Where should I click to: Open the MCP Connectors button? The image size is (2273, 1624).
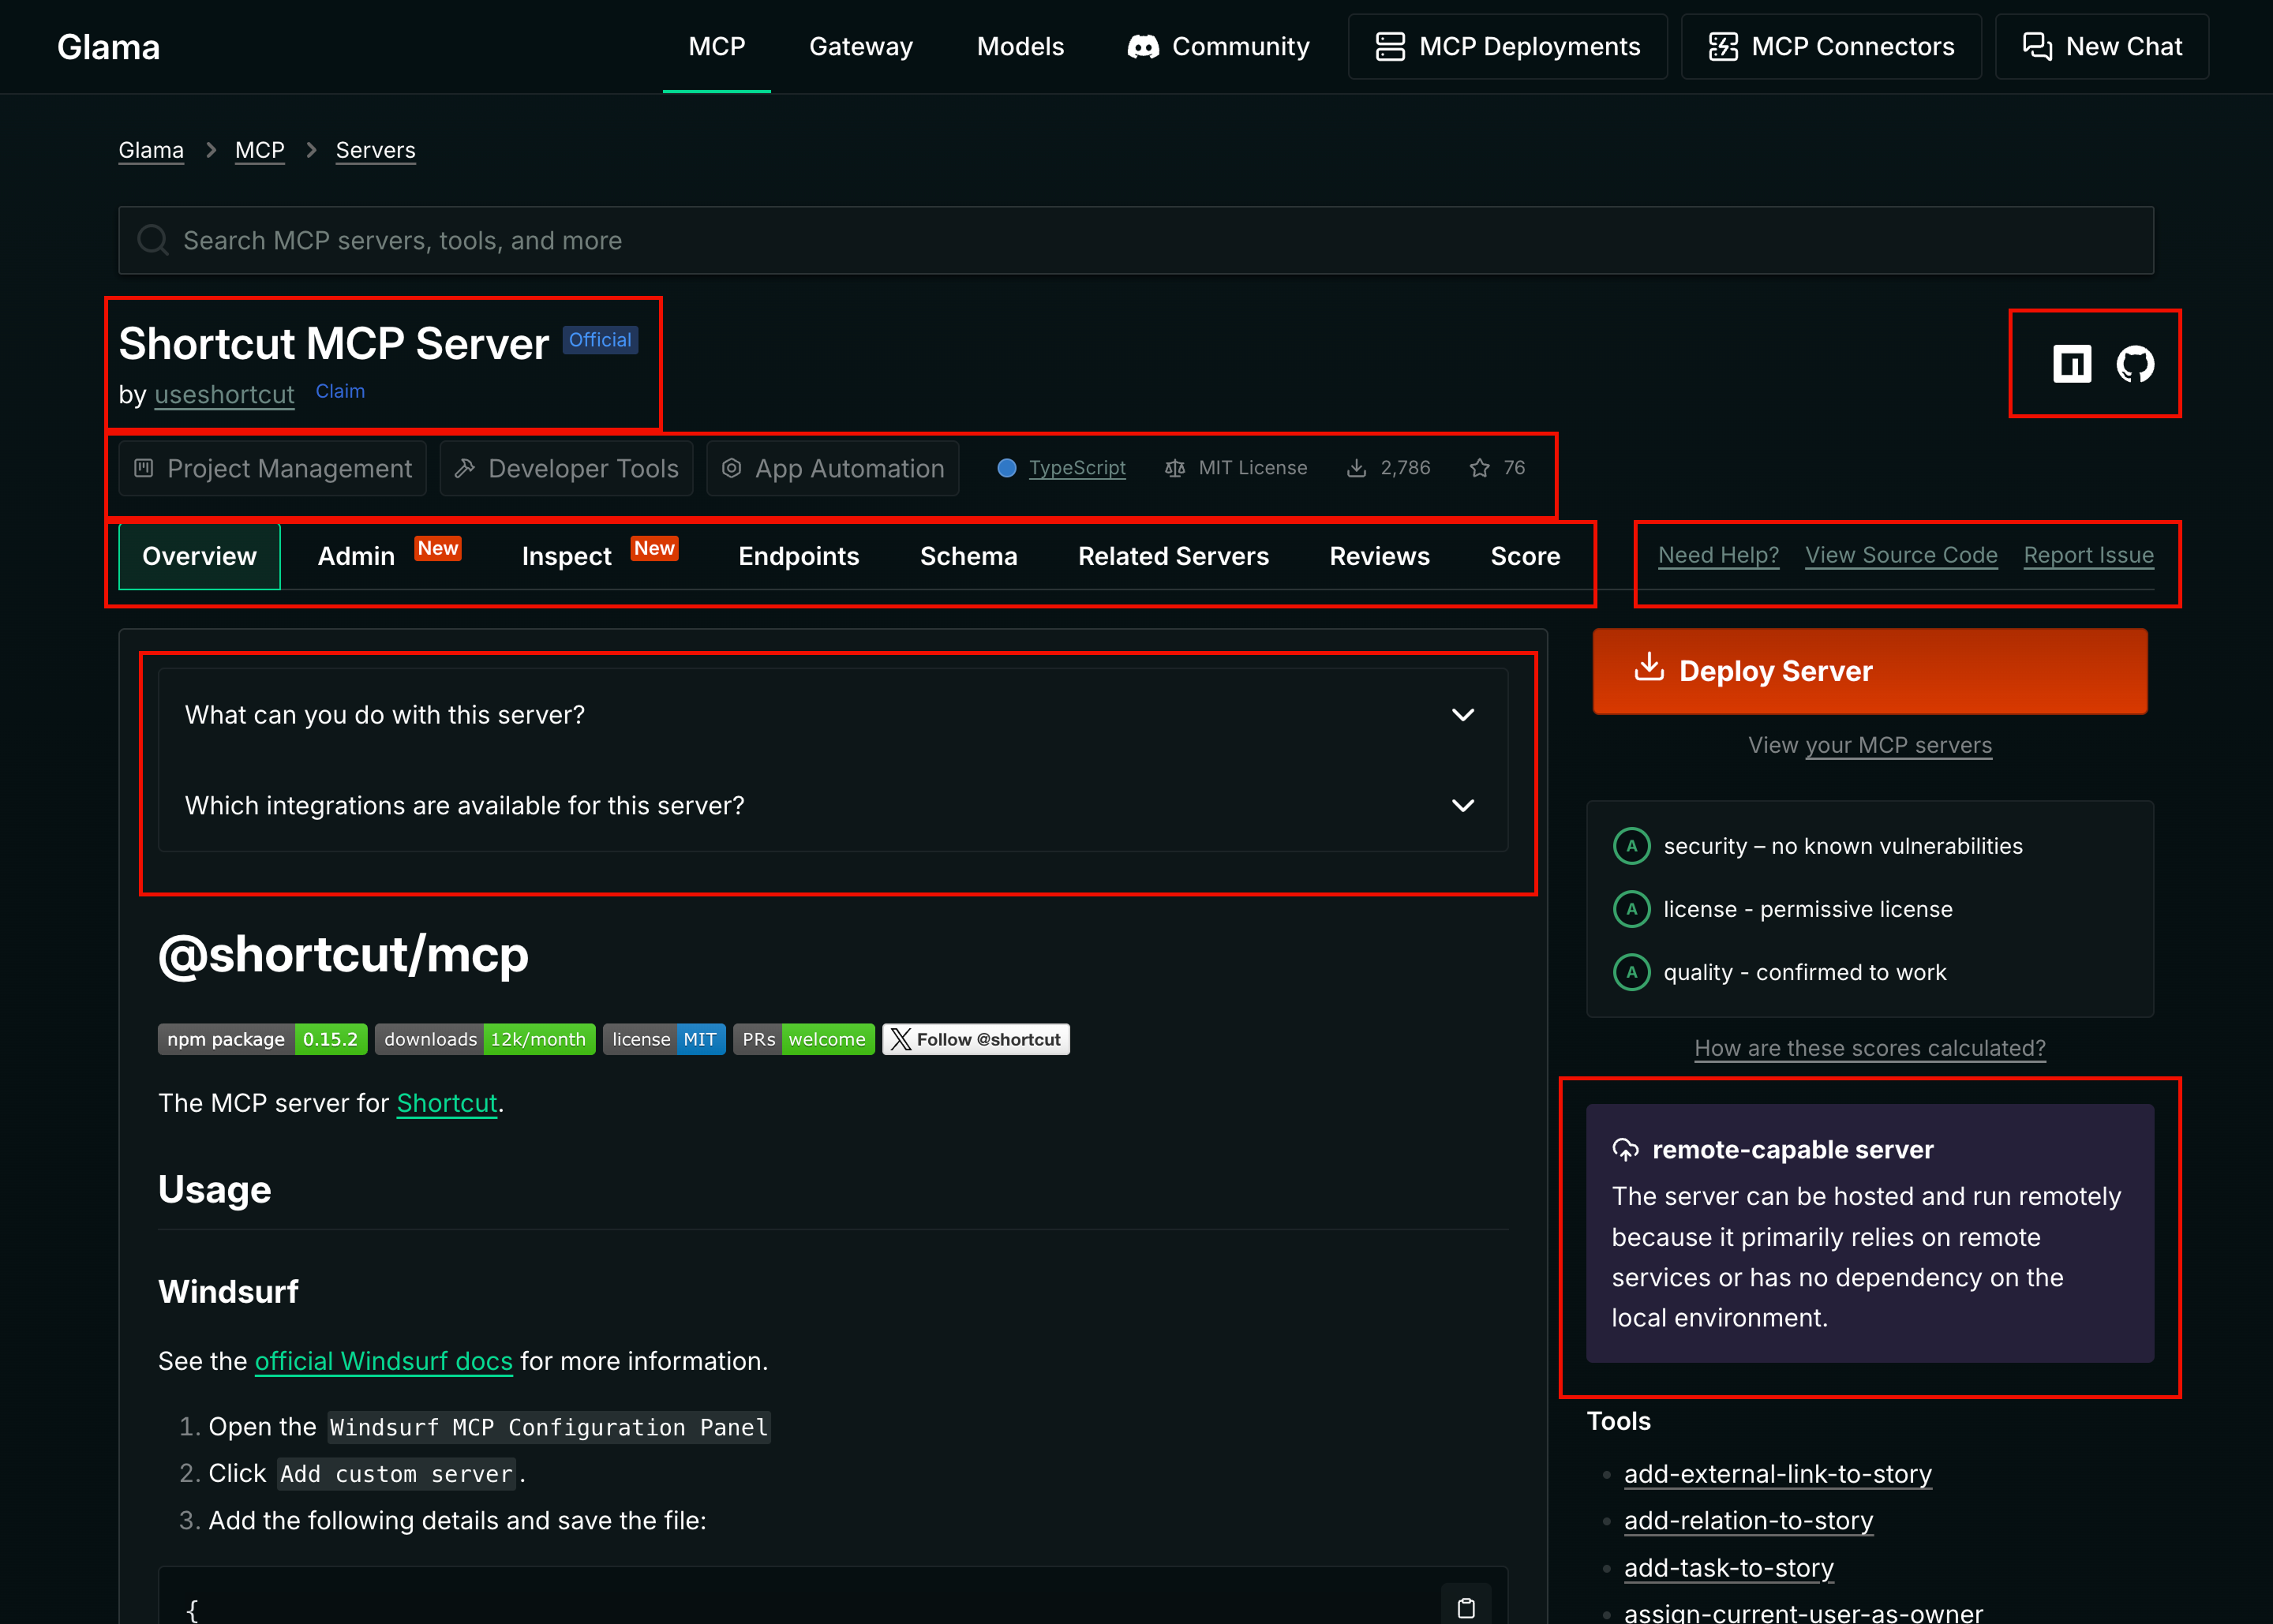tap(1831, 47)
